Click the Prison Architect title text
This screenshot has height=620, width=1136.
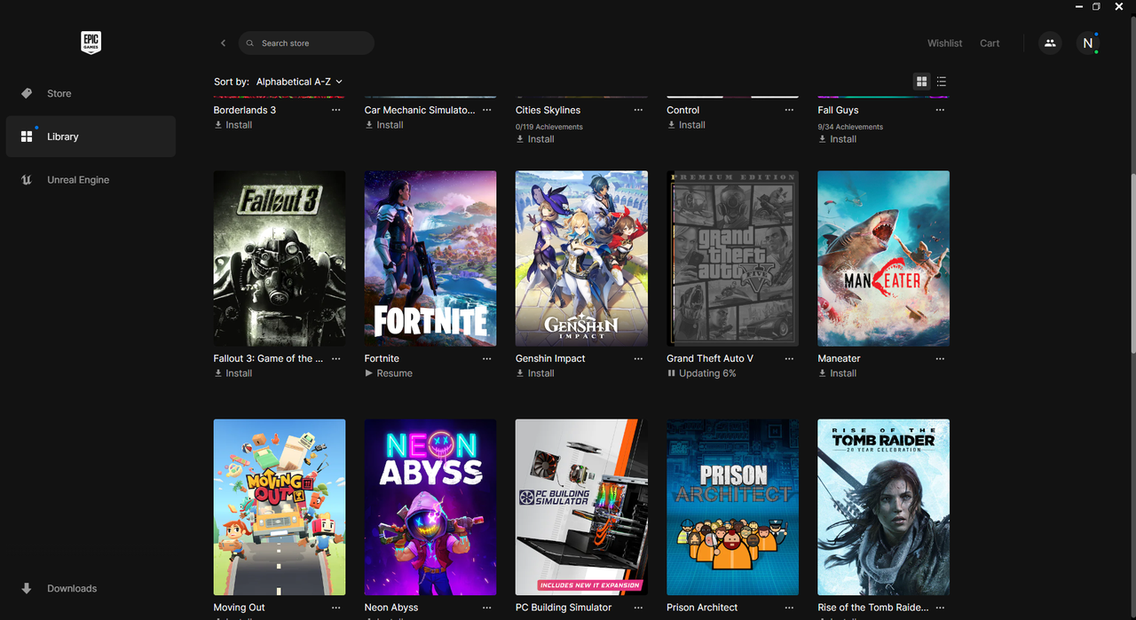click(x=702, y=608)
